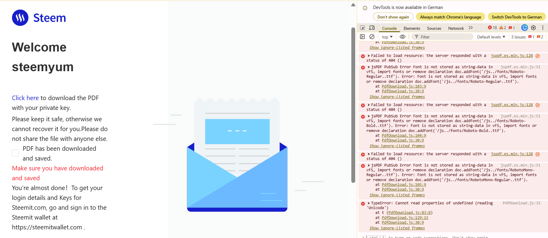
Task: Click the info icon in the language banner
Action: click(365, 8)
